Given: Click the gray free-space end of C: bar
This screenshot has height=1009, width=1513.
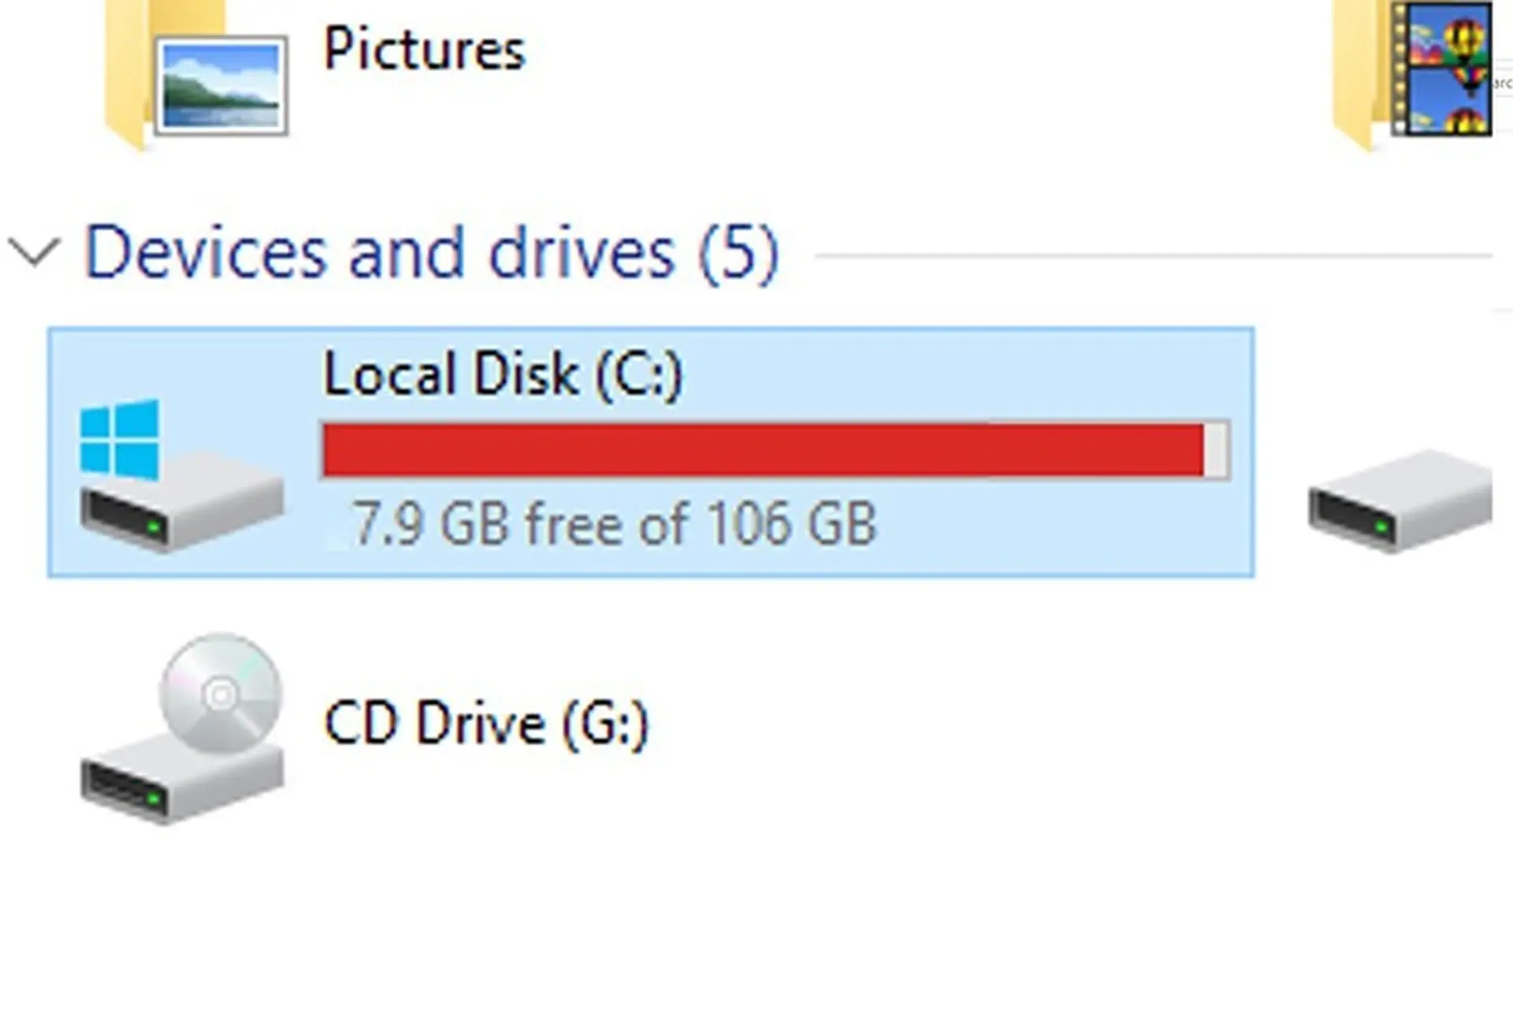Looking at the screenshot, I should (x=1217, y=450).
